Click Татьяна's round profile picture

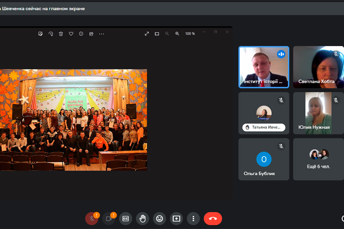264,113
